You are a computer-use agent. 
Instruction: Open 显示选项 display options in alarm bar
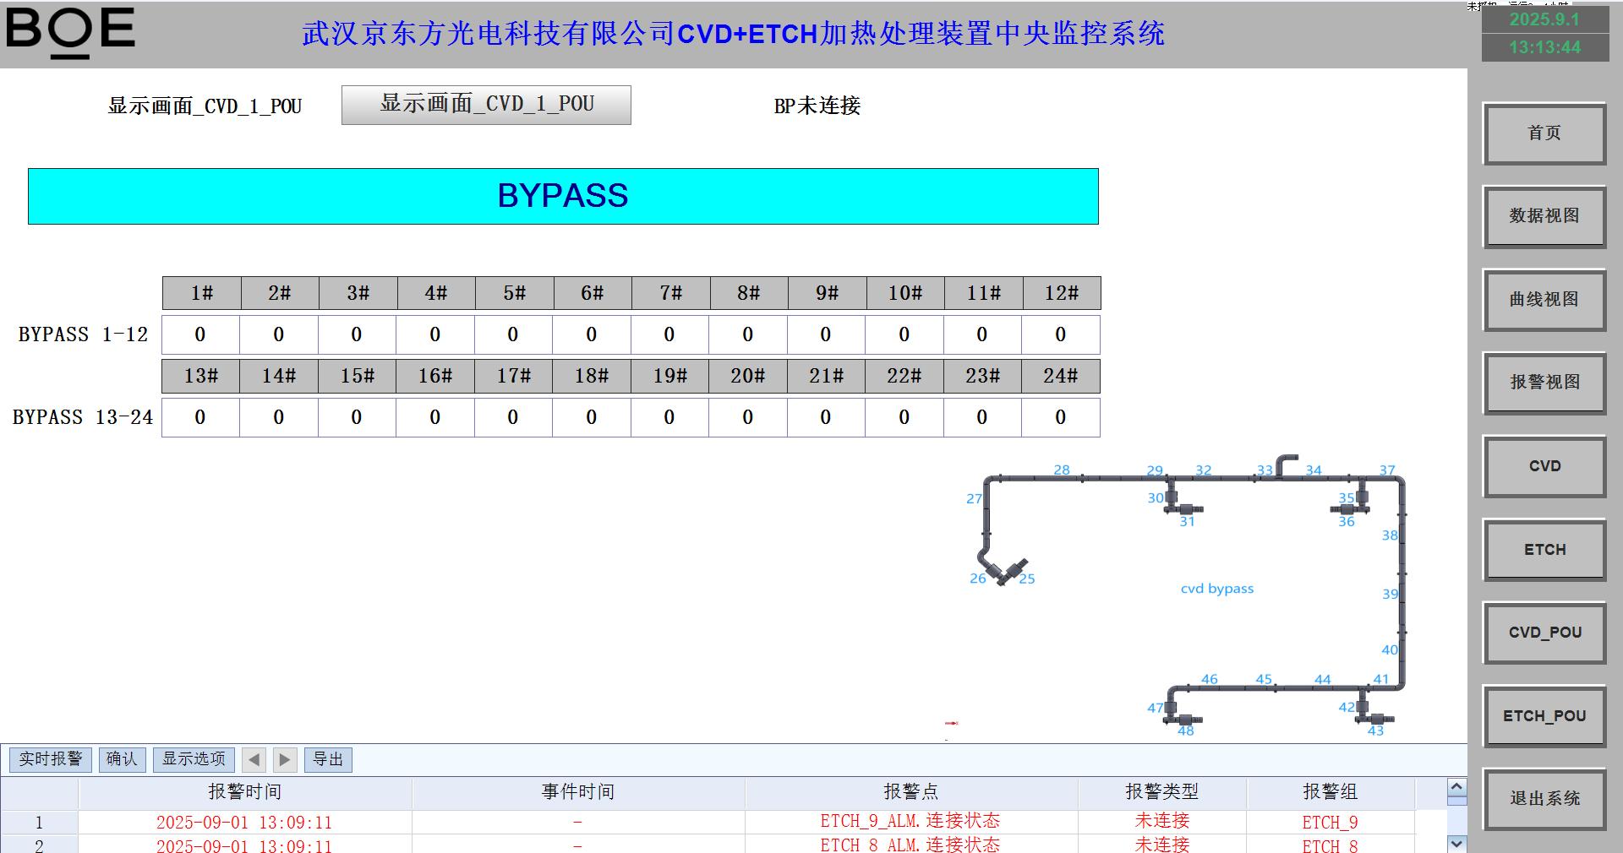[194, 759]
